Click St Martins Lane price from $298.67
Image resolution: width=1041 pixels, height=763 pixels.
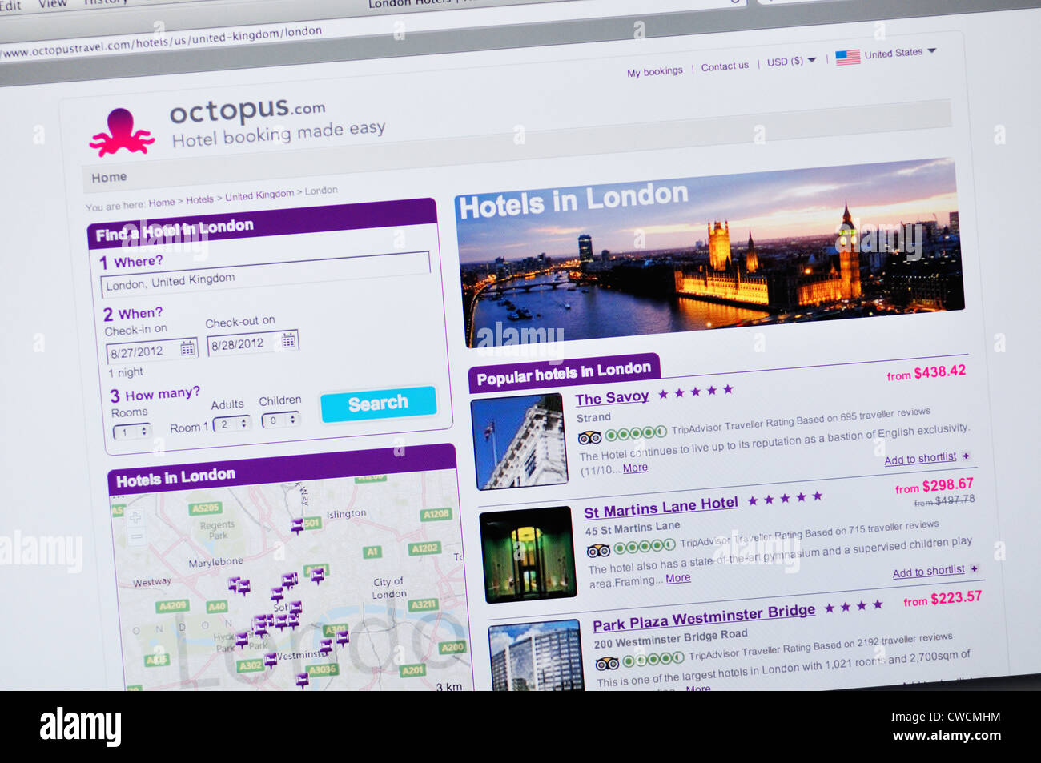934,486
